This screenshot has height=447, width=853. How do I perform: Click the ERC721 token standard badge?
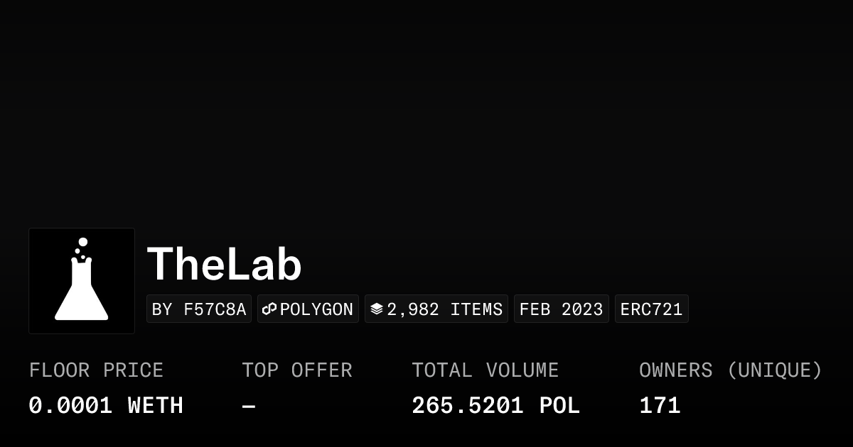pos(651,309)
